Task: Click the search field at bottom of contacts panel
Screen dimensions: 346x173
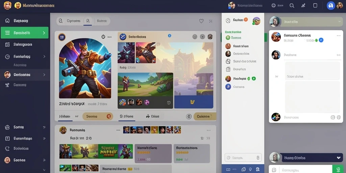Action: click(243, 158)
